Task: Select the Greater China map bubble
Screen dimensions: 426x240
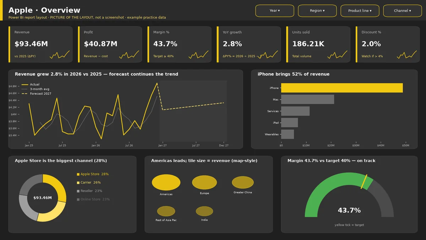Action: (x=243, y=182)
